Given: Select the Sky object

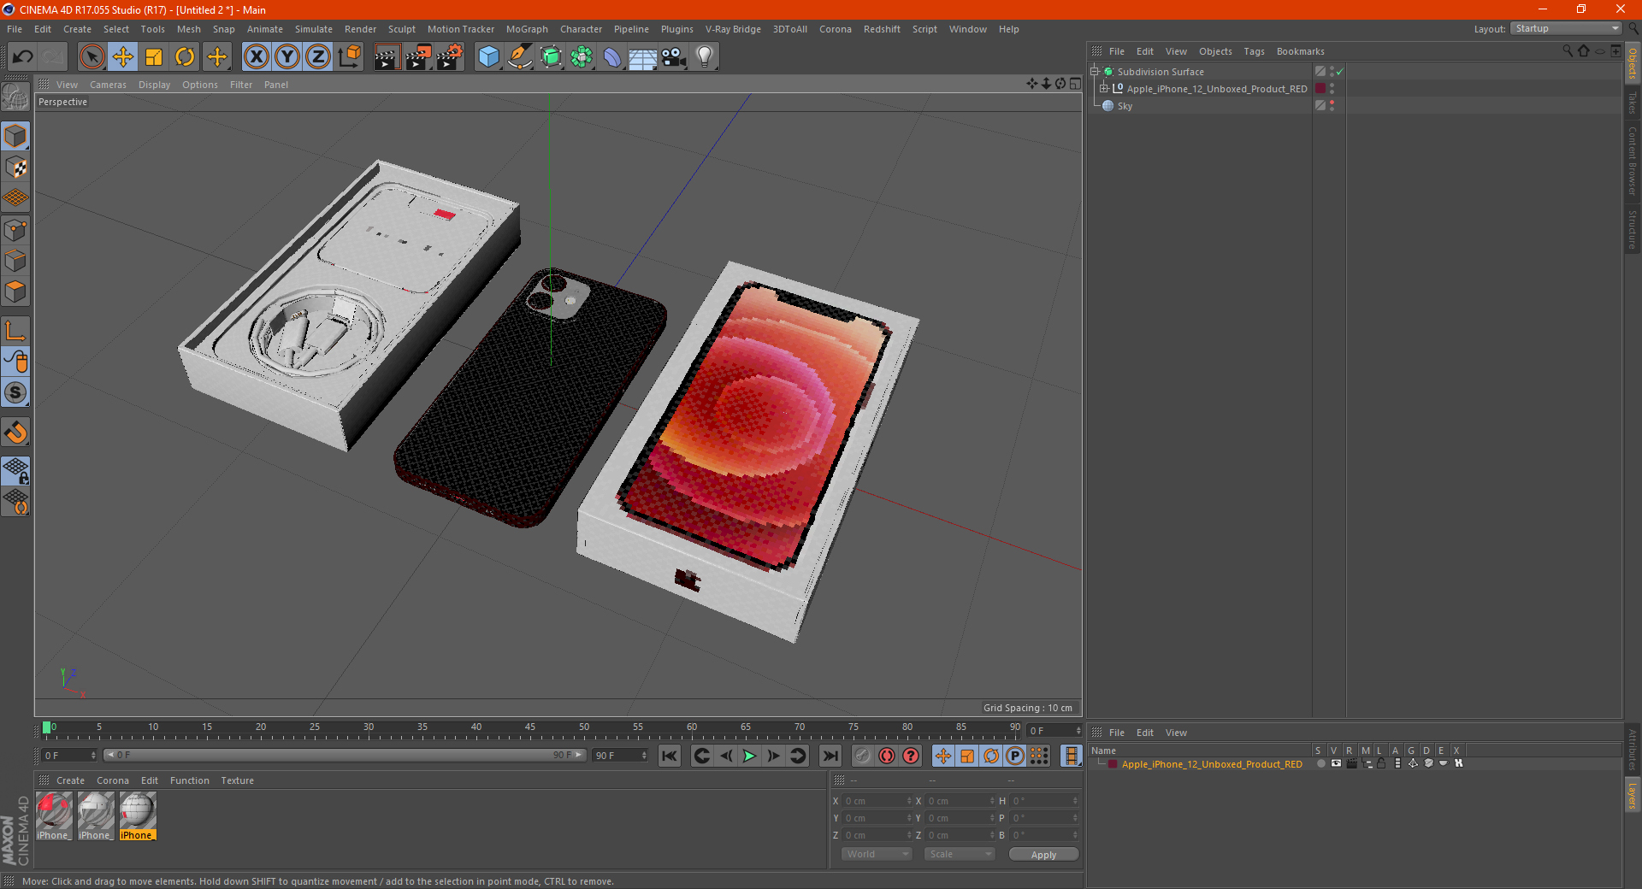Looking at the screenshot, I should pyautogui.click(x=1125, y=106).
